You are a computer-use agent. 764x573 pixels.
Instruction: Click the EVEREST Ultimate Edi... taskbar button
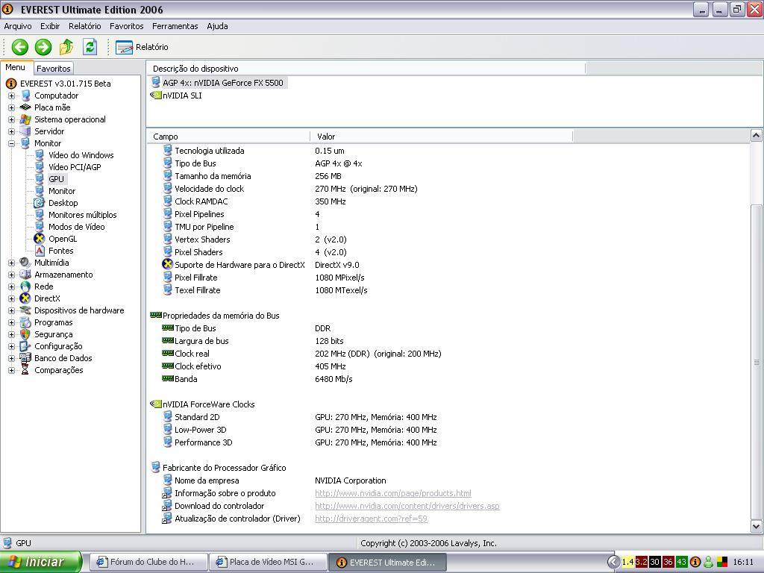click(x=387, y=562)
